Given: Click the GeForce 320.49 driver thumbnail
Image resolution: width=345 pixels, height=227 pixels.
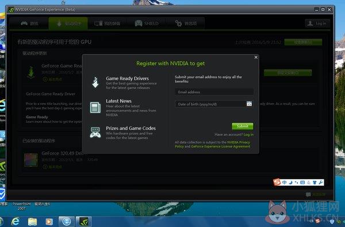Looking at the screenshot, I should pos(31,160).
